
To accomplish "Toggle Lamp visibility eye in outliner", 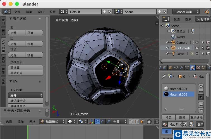I will [197, 53].
